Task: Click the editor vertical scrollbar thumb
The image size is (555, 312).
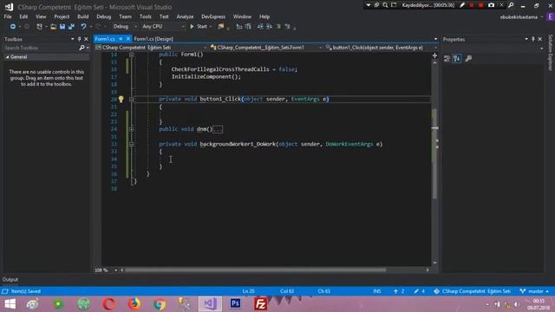Action: [x=434, y=154]
